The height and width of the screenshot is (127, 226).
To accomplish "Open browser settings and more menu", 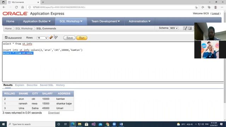I will (222, 7).
